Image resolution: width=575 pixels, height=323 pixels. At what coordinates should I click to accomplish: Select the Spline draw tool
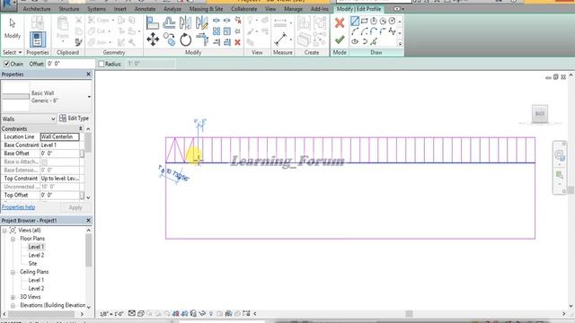click(x=392, y=31)
